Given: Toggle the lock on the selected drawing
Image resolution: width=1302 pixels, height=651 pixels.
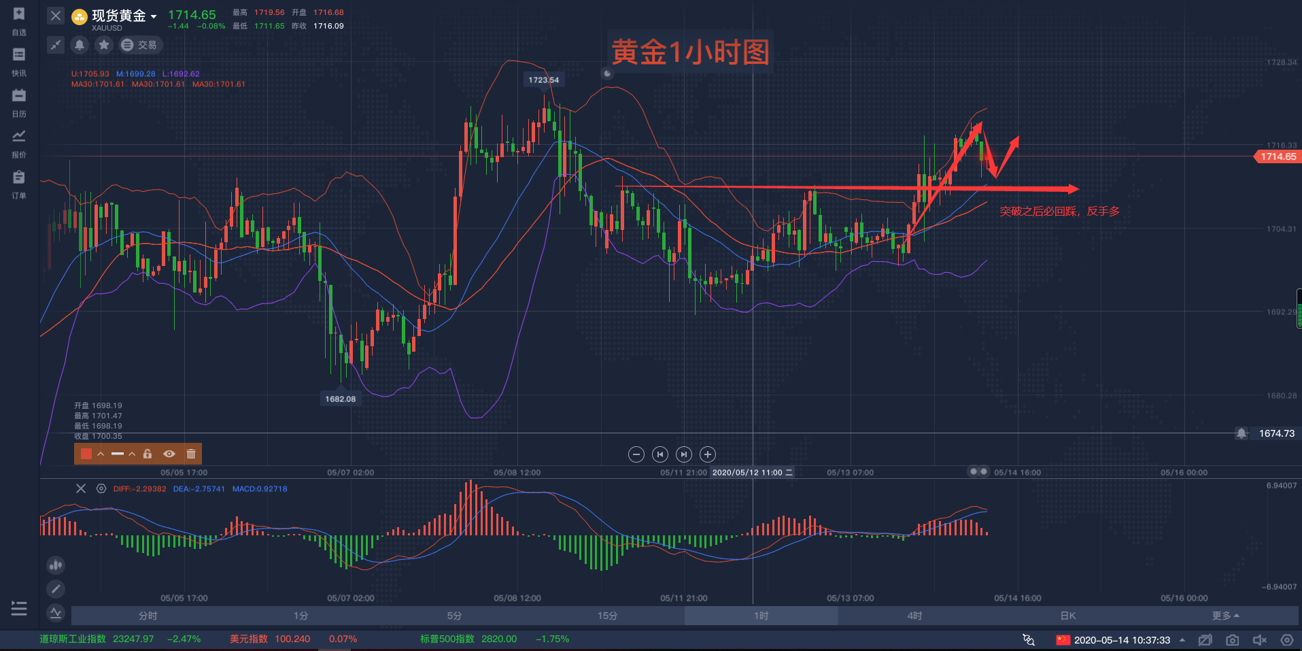Looking at the screenshot, I should (x=148, y=454).
